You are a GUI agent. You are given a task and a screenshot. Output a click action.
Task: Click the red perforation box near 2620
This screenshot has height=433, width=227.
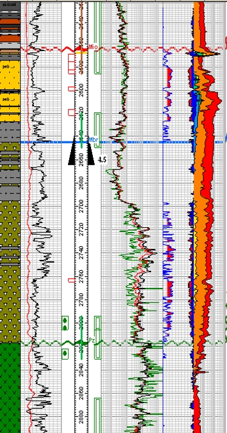[x=71, y=112]
